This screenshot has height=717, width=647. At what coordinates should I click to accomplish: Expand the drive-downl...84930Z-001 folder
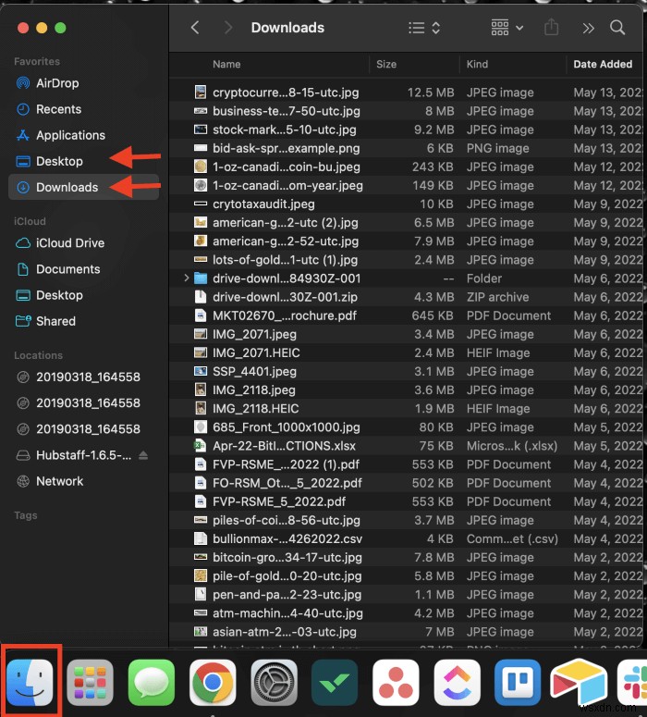186,278
